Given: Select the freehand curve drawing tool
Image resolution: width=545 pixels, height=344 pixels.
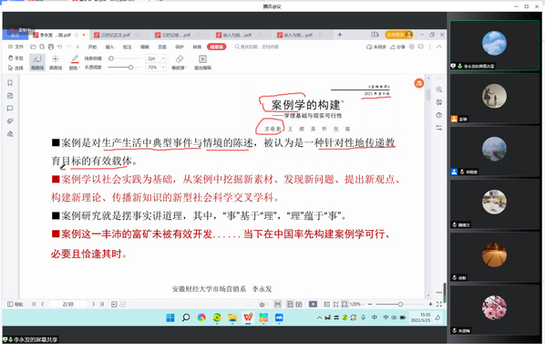Looking at the screenshot, I should pos(37,62).
